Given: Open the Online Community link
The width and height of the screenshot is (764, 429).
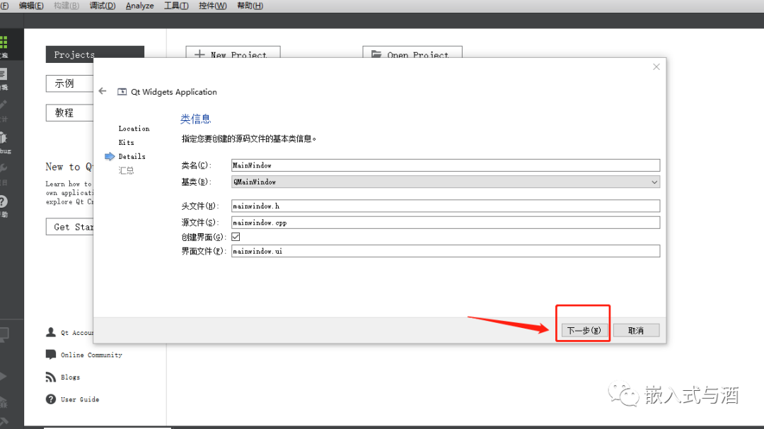Looking at the screenshot, I should (91, 355).
